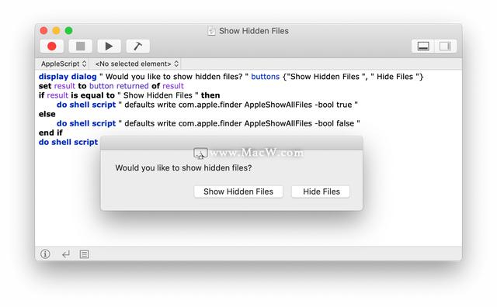This screenshot has width=497, height=307.
Task: Click 'is equal to' in the if line
Action: (92, 95)
